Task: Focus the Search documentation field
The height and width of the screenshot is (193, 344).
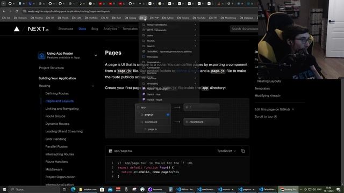Action: [x=244, y=29]
